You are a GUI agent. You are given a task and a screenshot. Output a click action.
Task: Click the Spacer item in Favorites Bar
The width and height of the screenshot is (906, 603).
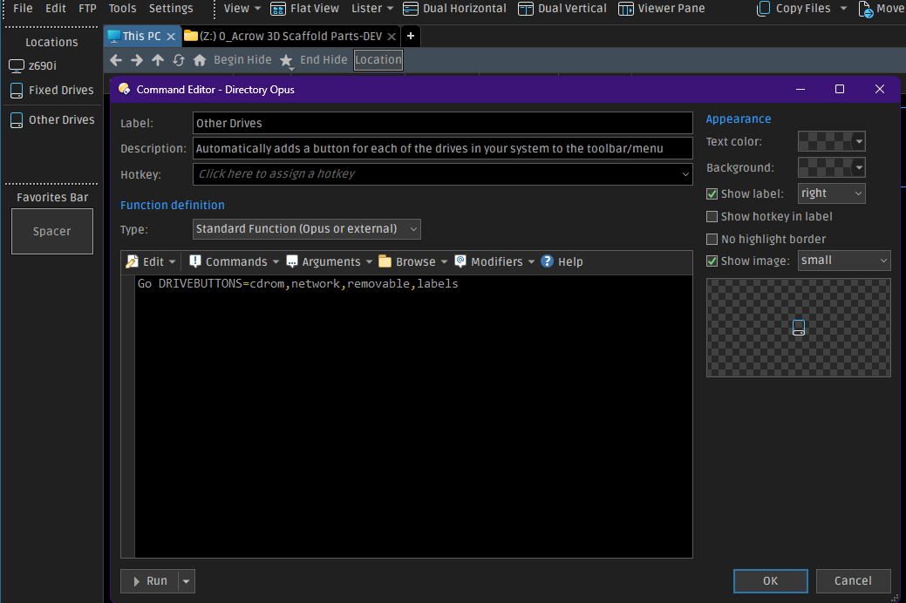[x=52, y=232]
